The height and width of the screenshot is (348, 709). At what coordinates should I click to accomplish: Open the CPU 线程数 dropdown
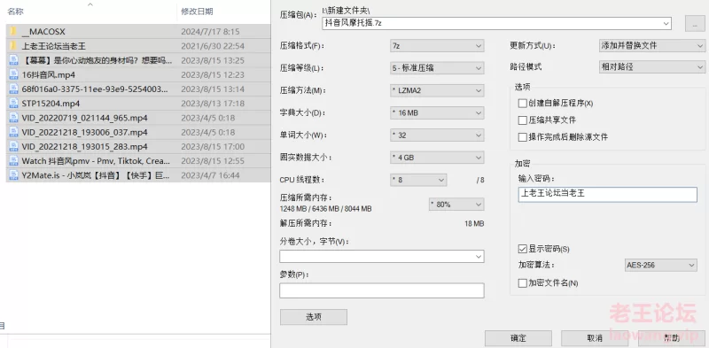pyautogui.click(x=418, y=180)
